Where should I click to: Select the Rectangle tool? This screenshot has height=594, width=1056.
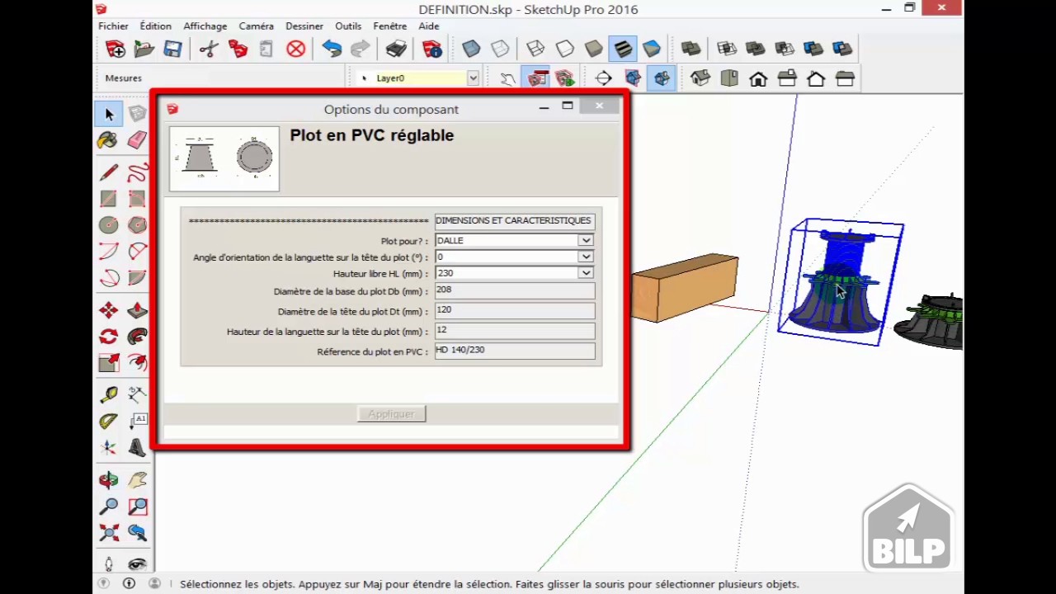click(x=108, y=199)
